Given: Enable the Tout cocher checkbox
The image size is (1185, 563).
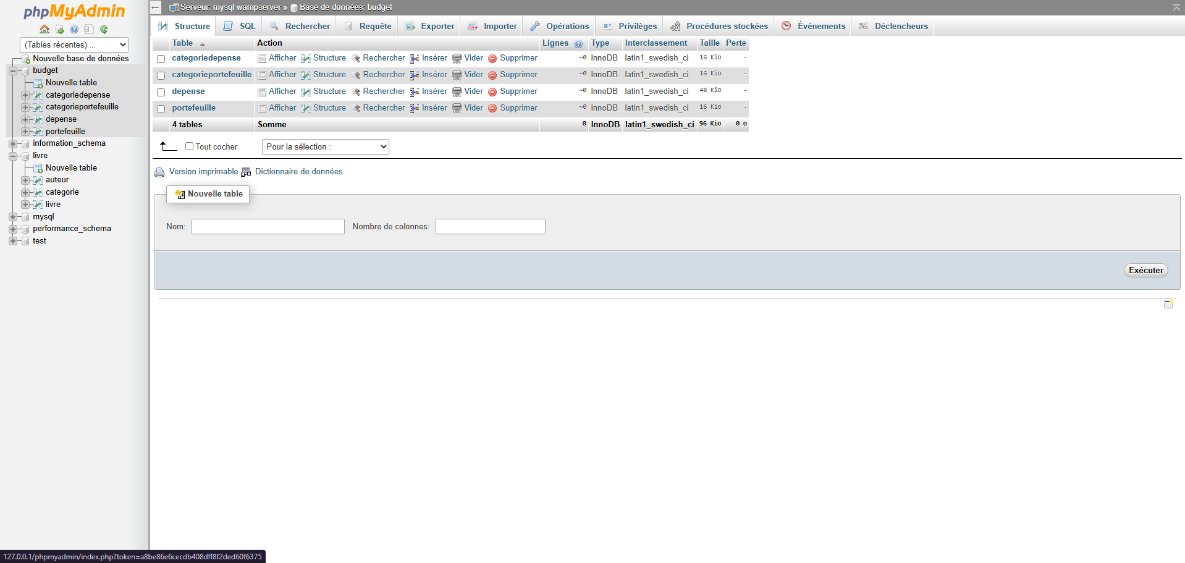Looking at the screenshot, I should (x=190, y=146).
